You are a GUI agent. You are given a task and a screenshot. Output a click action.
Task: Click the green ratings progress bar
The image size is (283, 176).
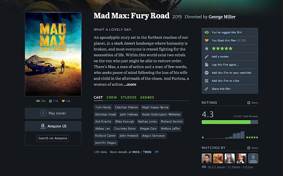(x=226, y=122)
